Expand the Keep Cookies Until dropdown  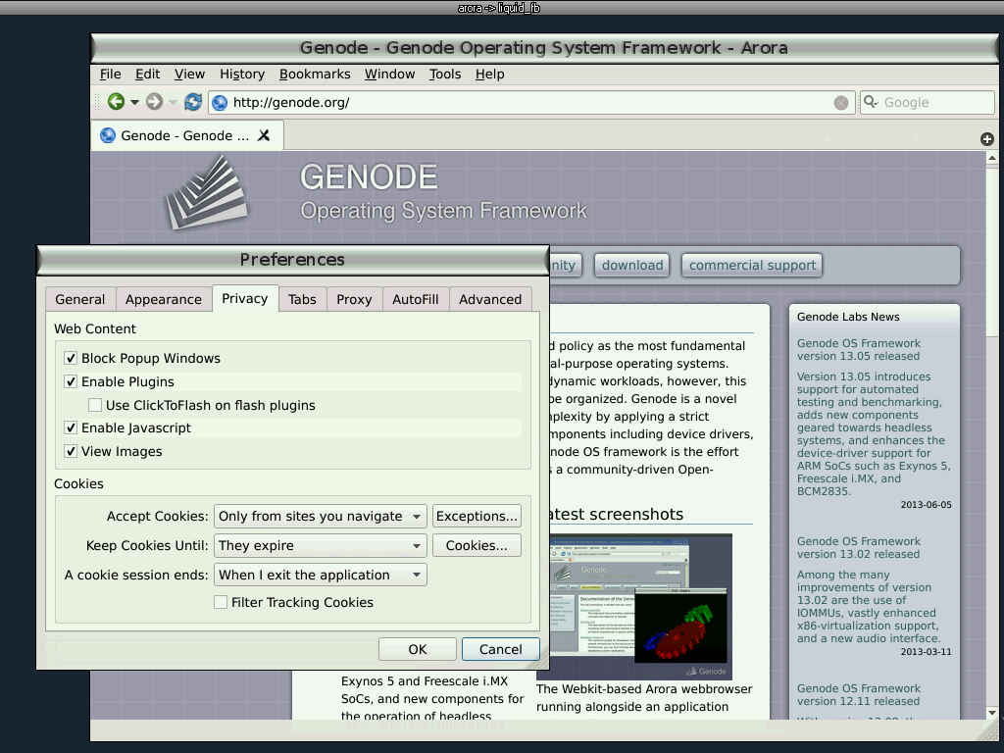click(320, 545)
